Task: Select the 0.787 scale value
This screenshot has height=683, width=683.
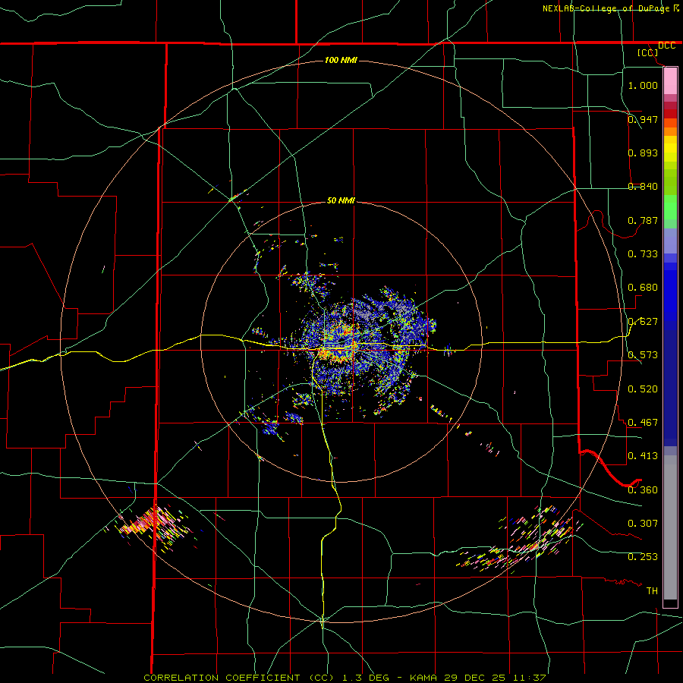Action: 643,220
